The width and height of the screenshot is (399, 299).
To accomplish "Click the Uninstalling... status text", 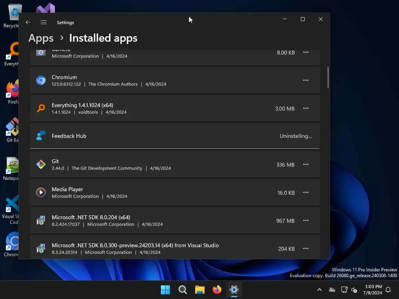I will click(295, 136).
